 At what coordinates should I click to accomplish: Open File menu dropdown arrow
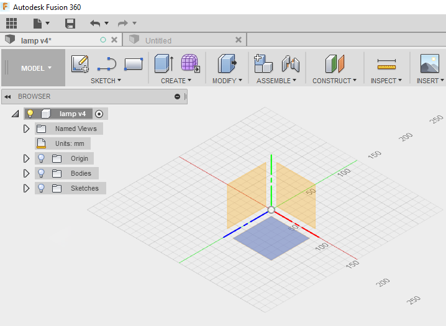click(x=47, y=23)
